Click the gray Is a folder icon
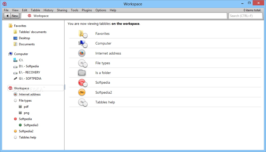This screenshot has width=266, height=152. coord(82,73)
